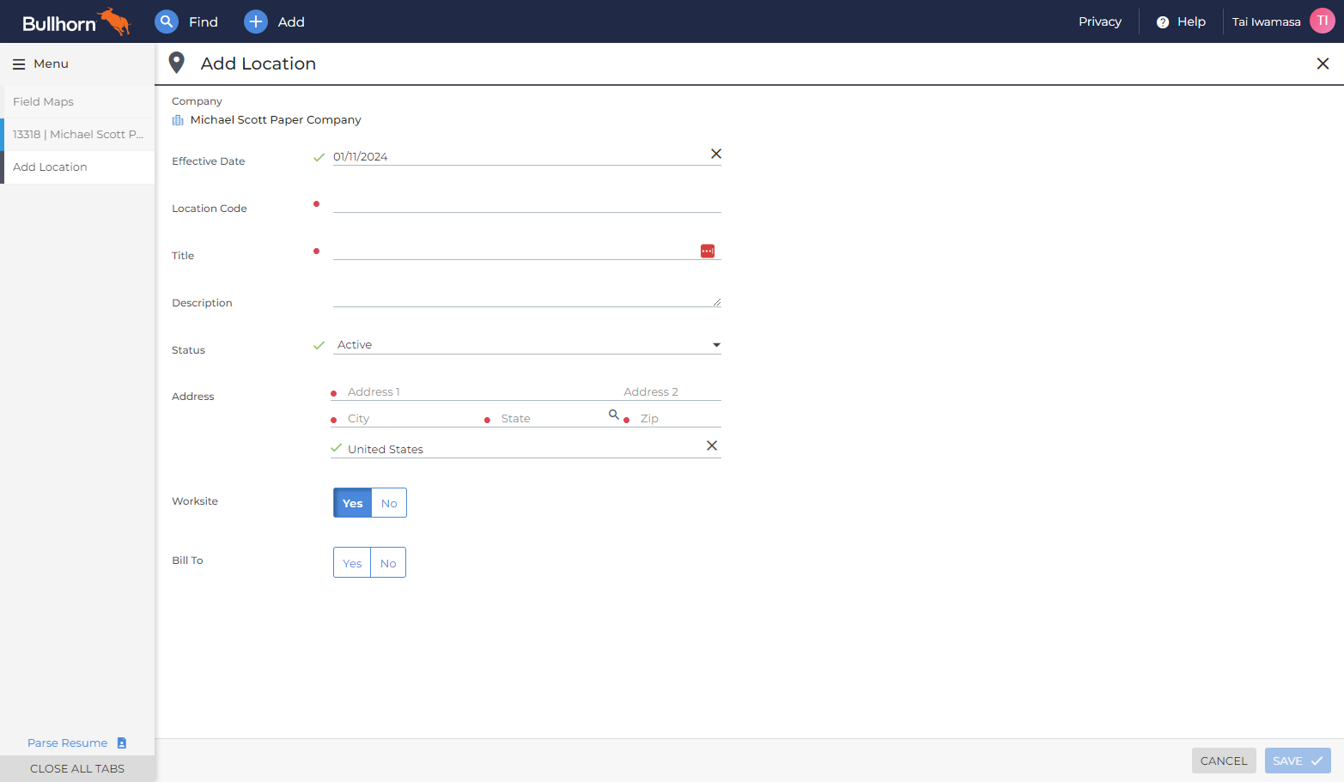Clear the United States country value
1344x782 pixels.
point(712,446)
